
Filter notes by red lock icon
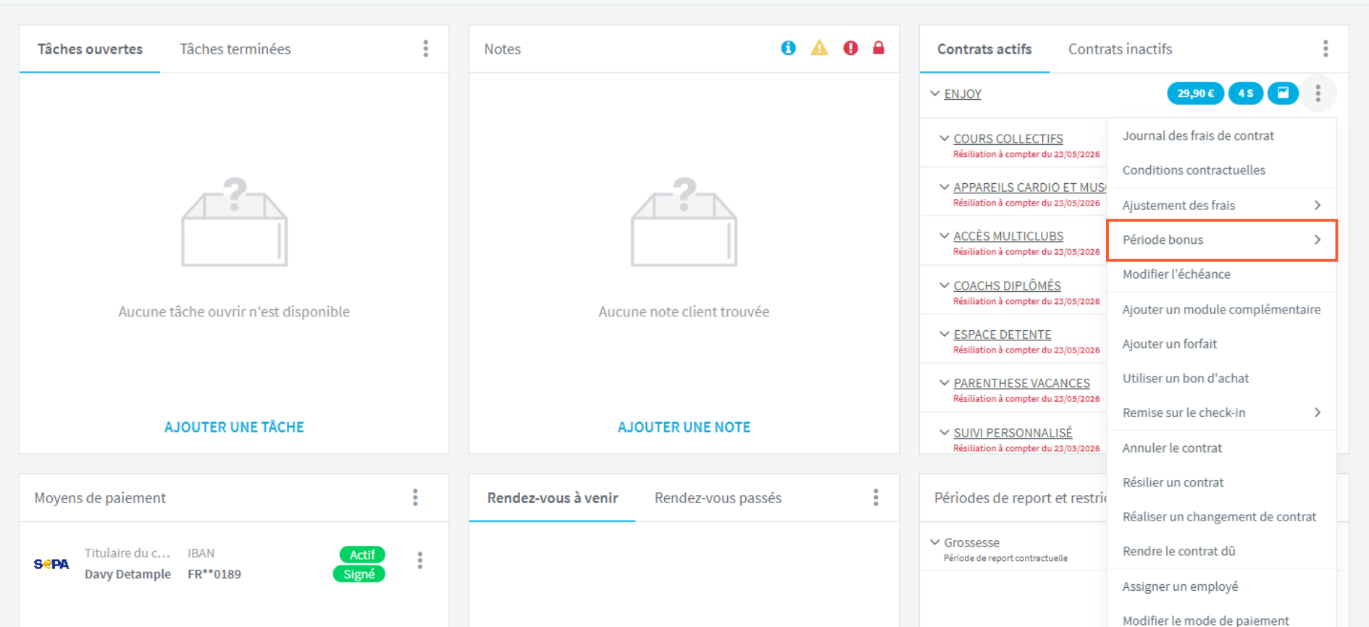click(879, 48)
